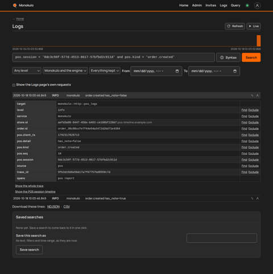Click the To date input field
273x274 pixels.
(x=214, y=71)
